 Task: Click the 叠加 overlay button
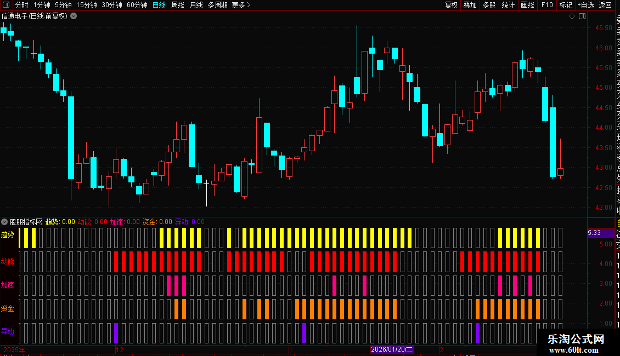[470, 5]
